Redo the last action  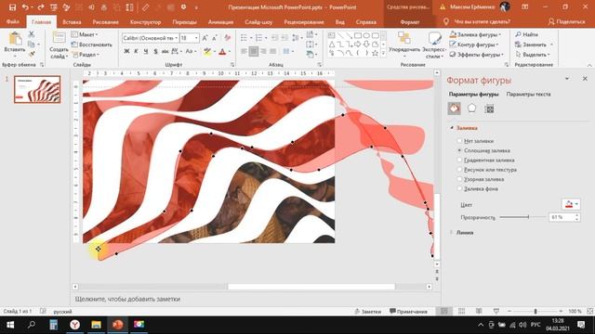click(40, 7)
